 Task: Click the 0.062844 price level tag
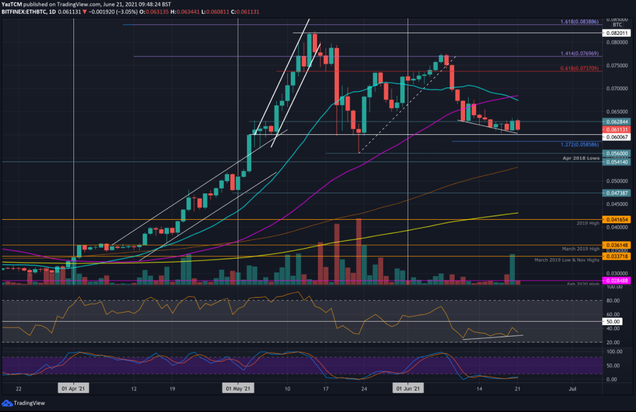pos(618,121)
